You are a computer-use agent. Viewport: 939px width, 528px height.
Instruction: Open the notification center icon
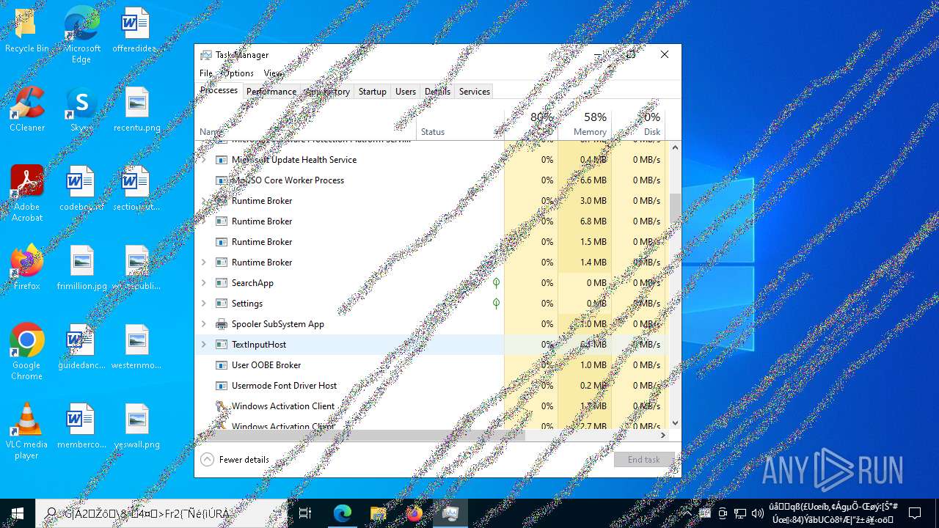tap(915, 513)
